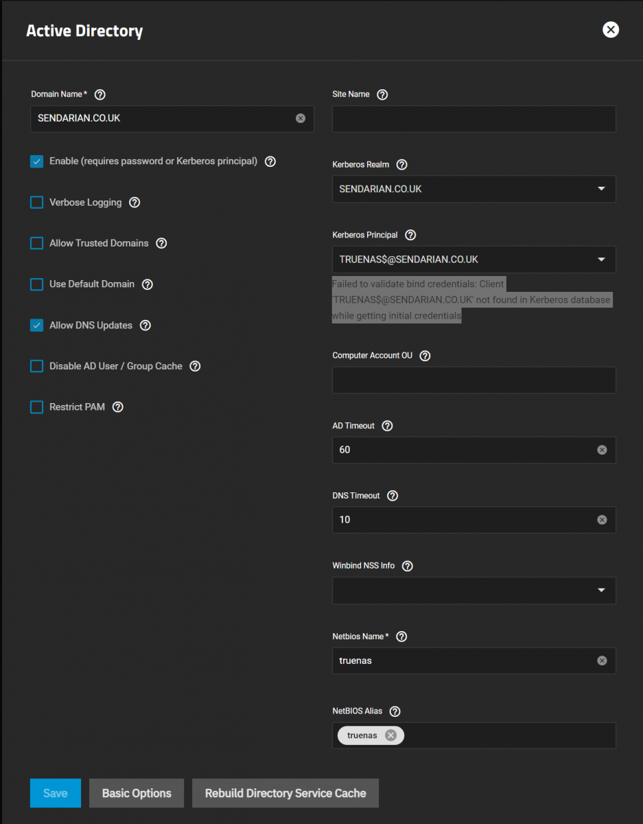This screenshot has width=643, height=824.
Task: Remove the truenas alias chip
Action: pyautogui.click(x=390, y=735)
